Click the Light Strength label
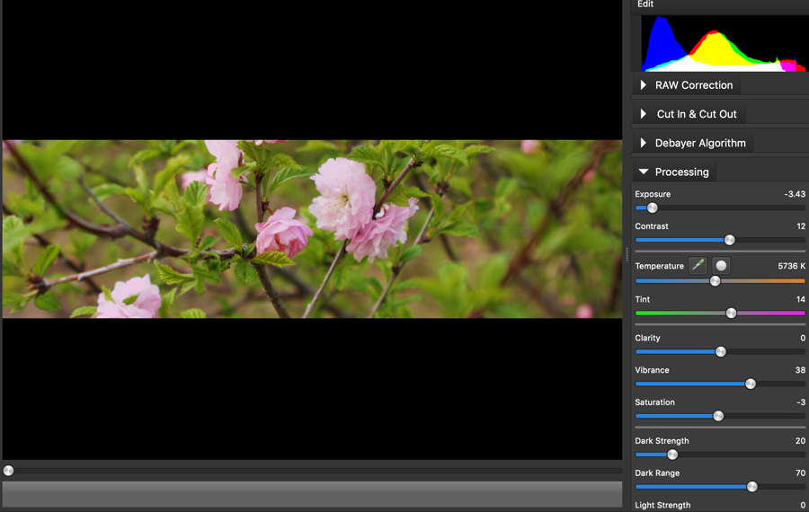 click(x=662, y=506)
